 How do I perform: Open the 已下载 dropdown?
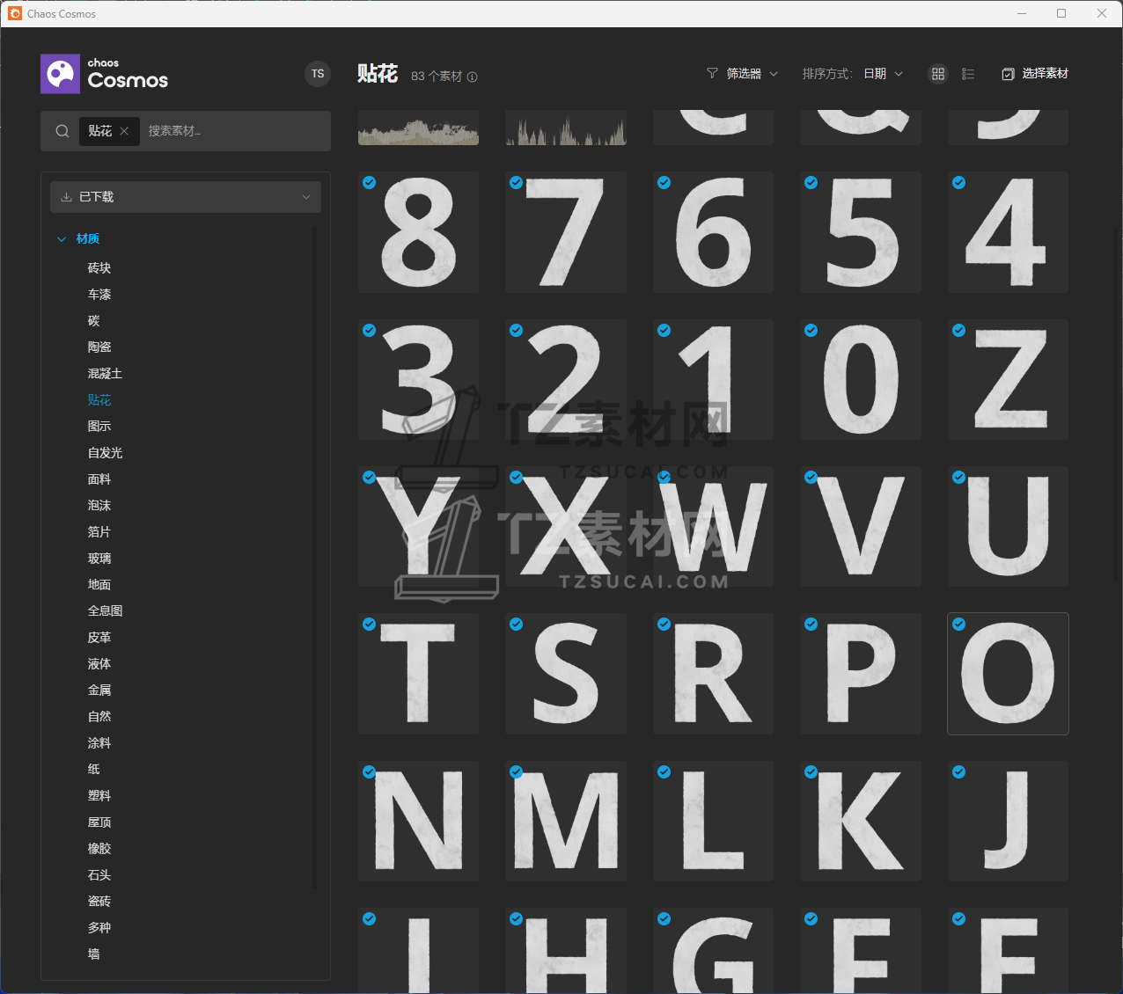(x=186, y=197)
